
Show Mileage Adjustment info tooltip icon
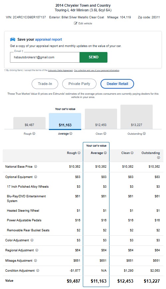(x=36, y=260)
